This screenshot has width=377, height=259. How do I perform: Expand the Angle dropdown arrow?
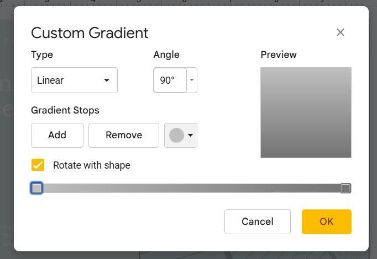tap(192, 80)
